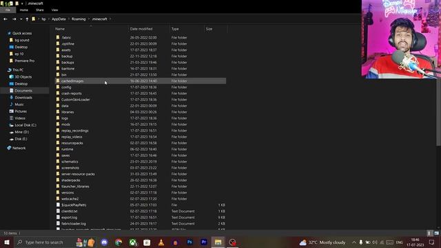441x248 pixels.
Task: Select hp in the address path
Action: pyautogui.click(x=43, y=19)
